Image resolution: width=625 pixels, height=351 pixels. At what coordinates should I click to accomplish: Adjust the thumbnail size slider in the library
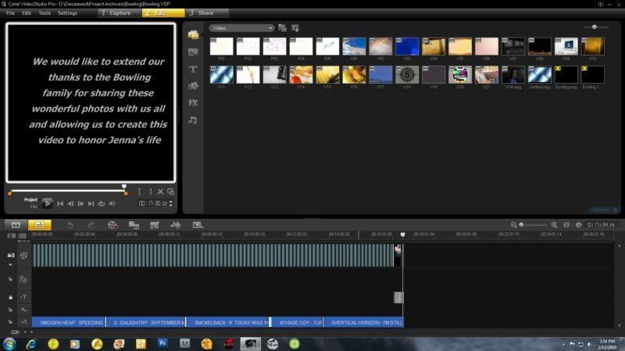pyautogui.click(x=595, y=27)
